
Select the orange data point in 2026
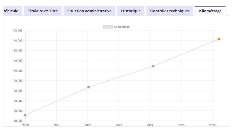point(219,39)
